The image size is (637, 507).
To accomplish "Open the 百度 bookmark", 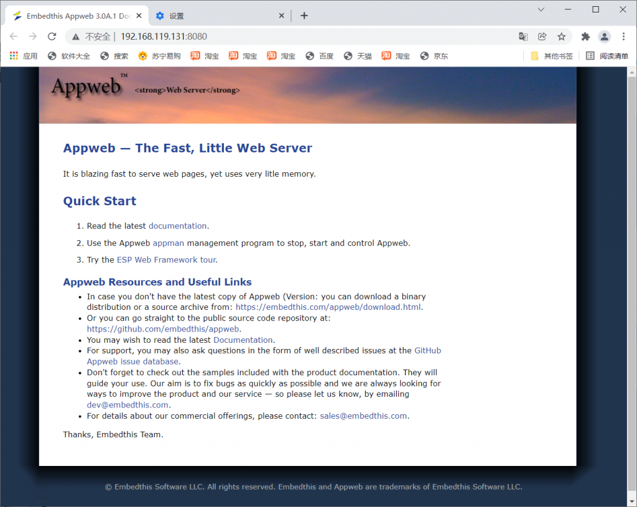I will (x=320, y=56).
